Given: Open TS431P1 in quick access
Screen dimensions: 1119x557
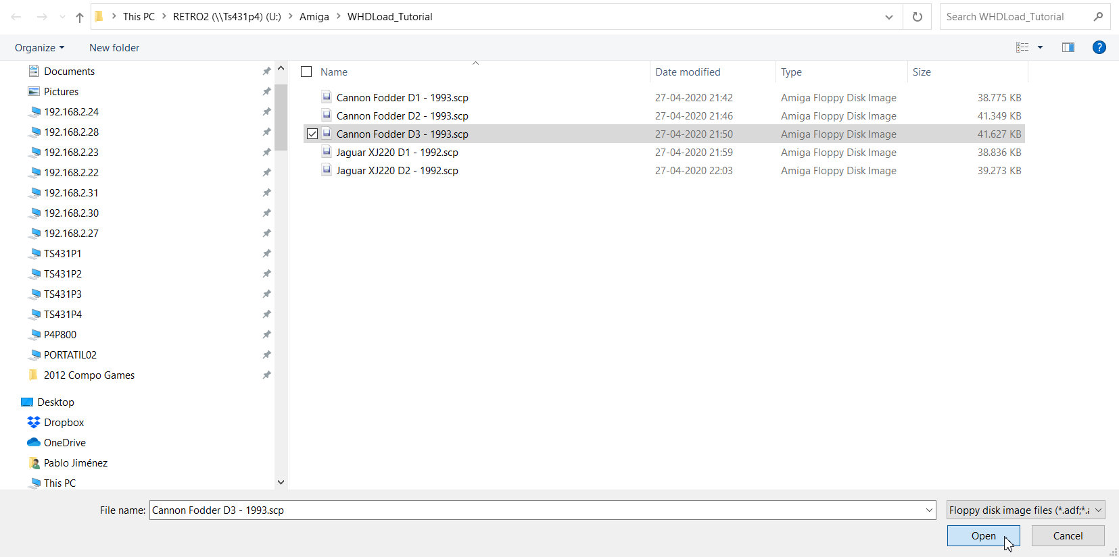Looking at the screenshot, I should click(62, 254).
